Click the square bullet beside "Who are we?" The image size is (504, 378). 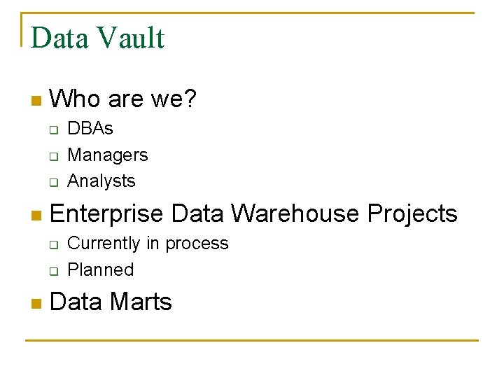click(36, 101)
